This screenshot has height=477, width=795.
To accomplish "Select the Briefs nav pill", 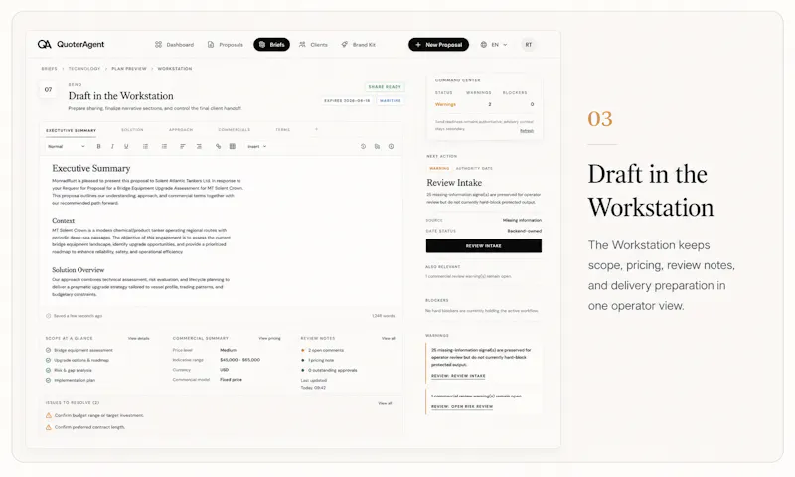I will [271, 44].
